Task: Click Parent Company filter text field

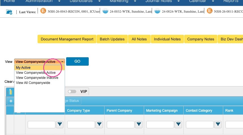Action: tap(121, 125)
